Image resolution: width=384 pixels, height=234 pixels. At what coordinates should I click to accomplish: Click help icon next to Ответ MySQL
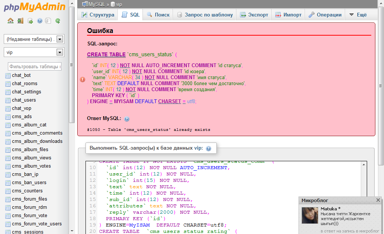[x=127, y=119]
